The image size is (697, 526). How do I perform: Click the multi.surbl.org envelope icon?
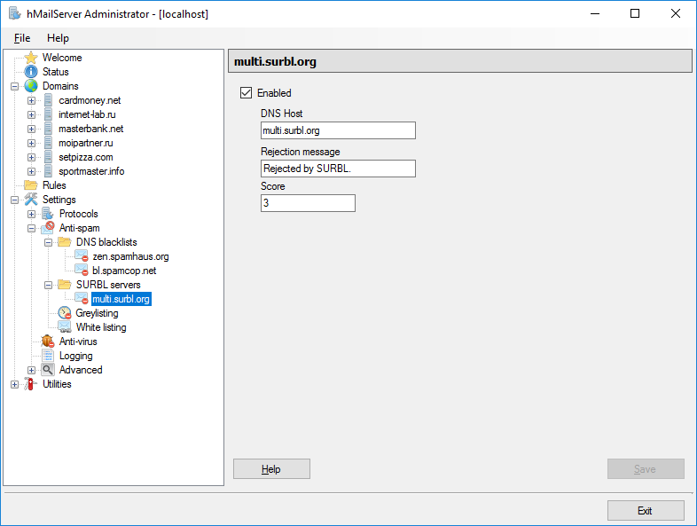[82, 299]
